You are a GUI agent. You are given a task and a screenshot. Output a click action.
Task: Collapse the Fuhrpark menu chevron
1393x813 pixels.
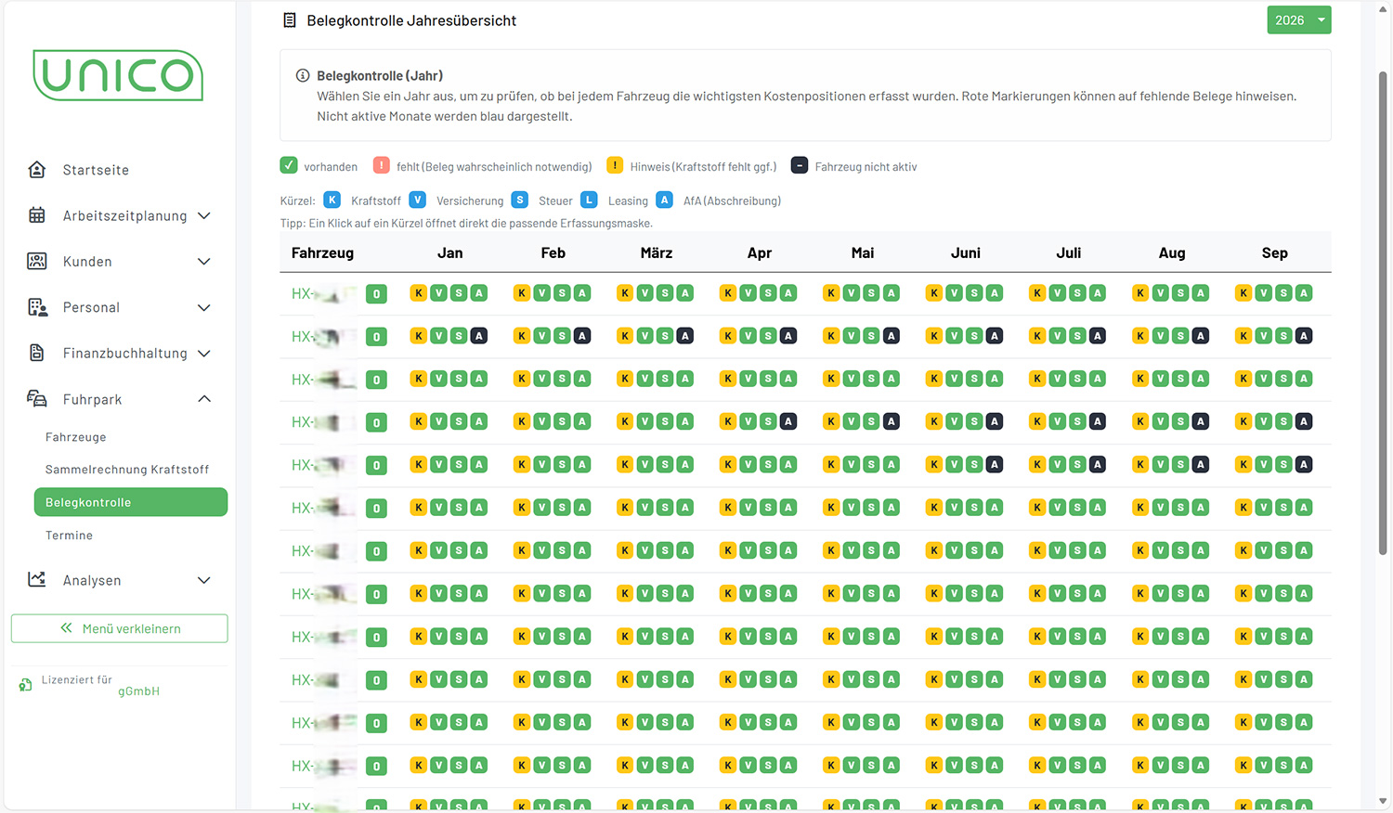(x=204, y=399)
